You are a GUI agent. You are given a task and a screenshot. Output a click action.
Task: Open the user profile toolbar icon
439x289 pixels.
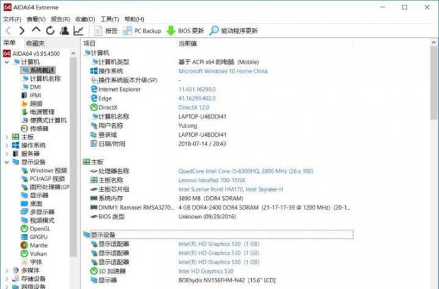[64, 30]
